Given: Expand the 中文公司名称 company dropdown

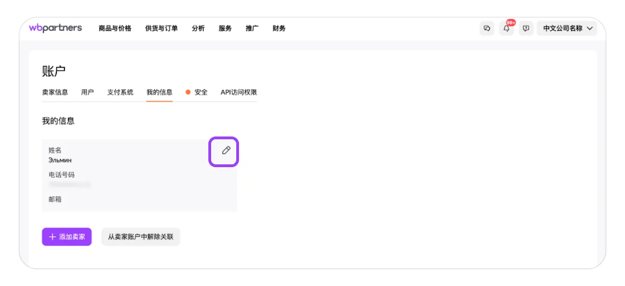Looking at the screenshot, I should [567, 28].
